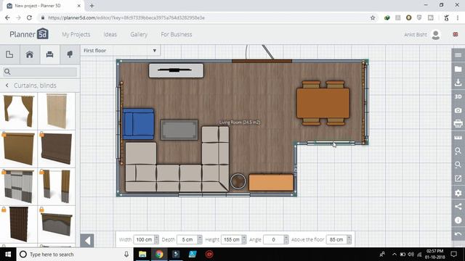Open info icon in right sidebar
Screen dimensions: 465x261
458,220
